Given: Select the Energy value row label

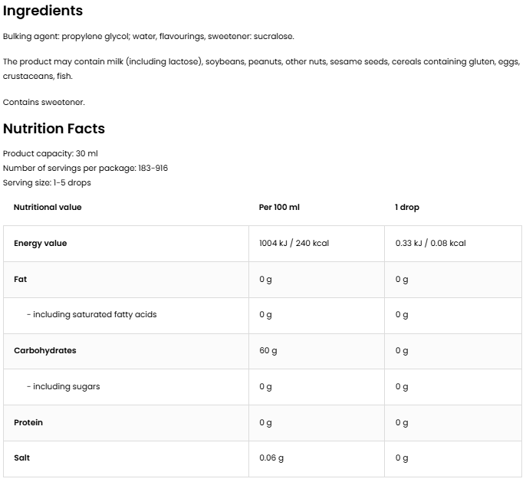Looking at the screenshot, I should [x=41, y=244].
